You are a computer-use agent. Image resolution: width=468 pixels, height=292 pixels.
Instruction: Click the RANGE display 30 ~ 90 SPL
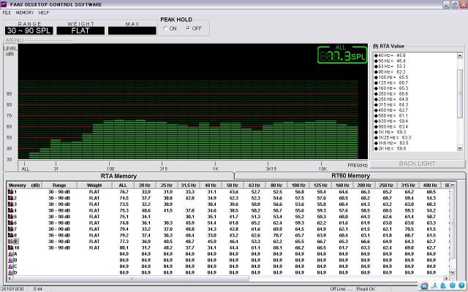(29, 31)
